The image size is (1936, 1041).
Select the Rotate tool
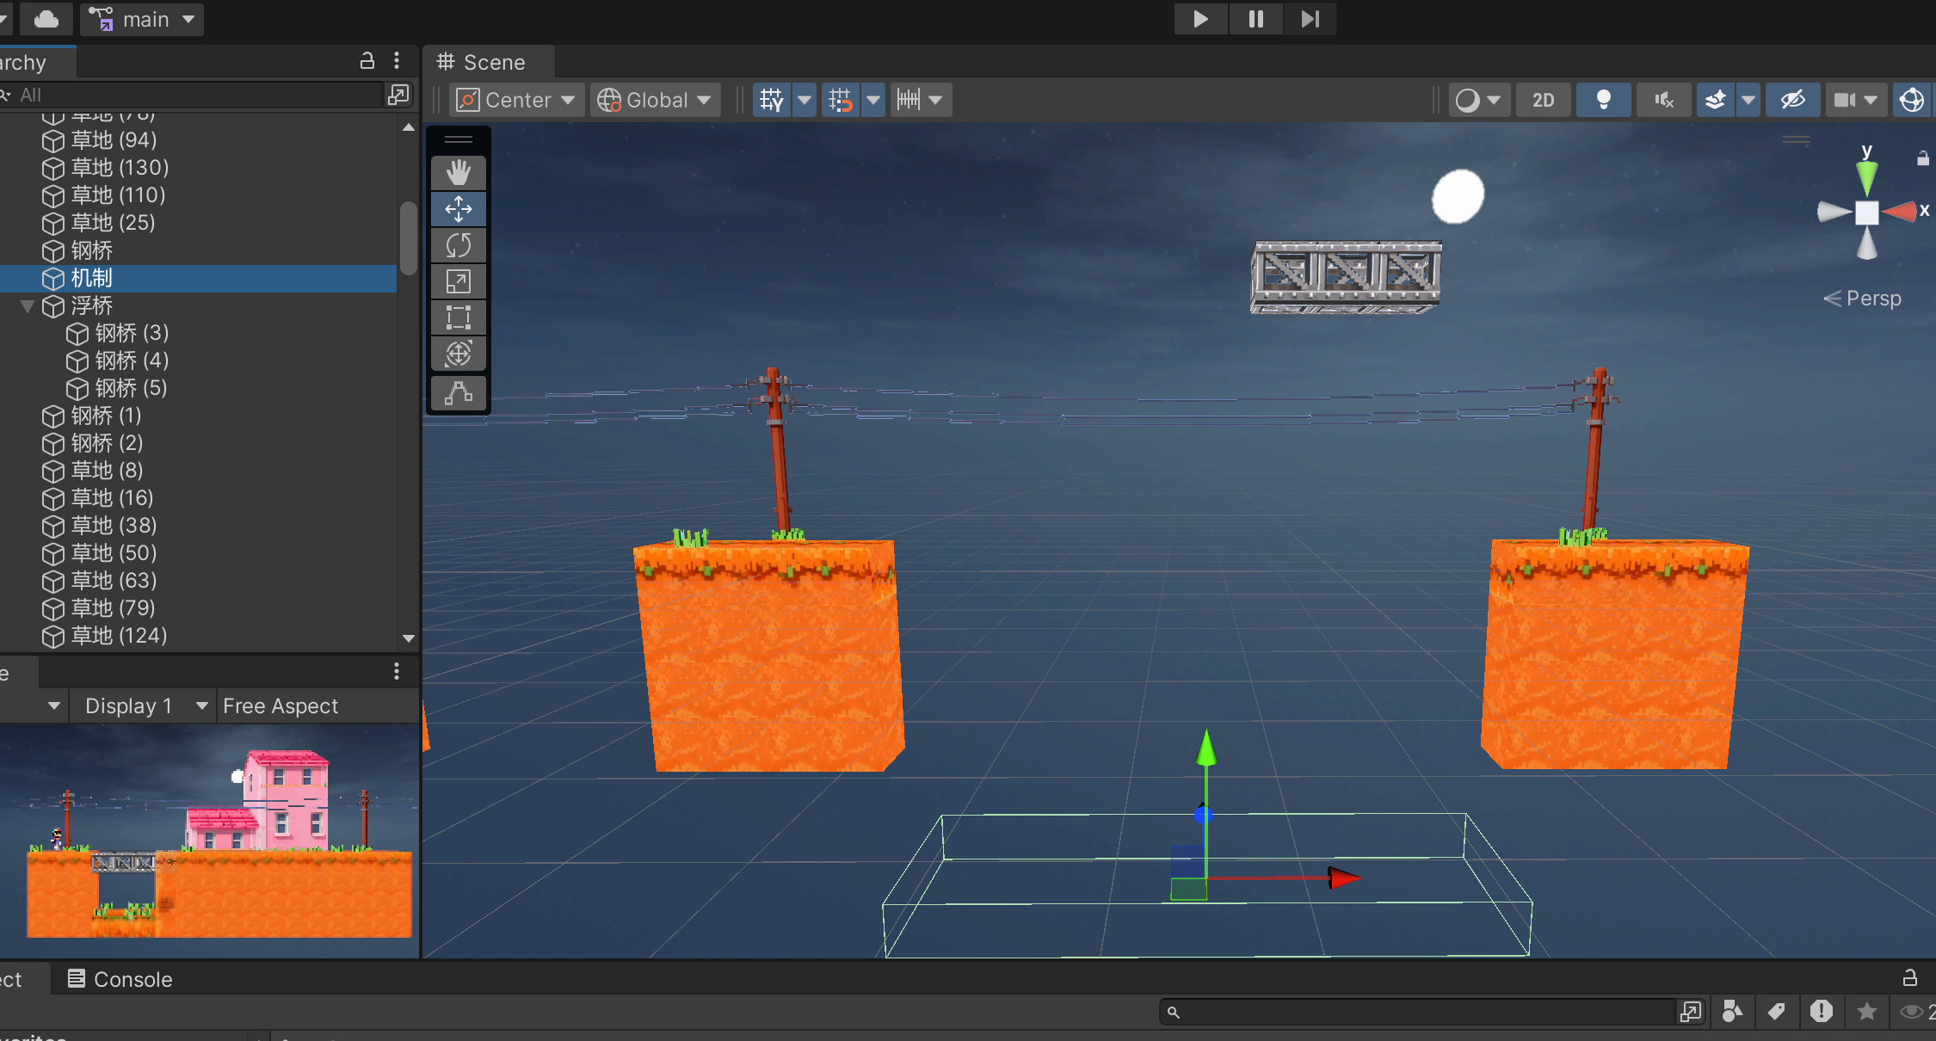tap(459, 245)
